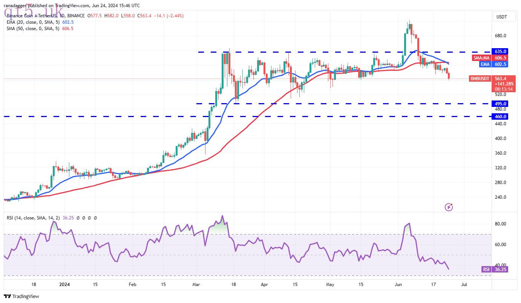Click the open value O577.5

click(x=94, y=16)
